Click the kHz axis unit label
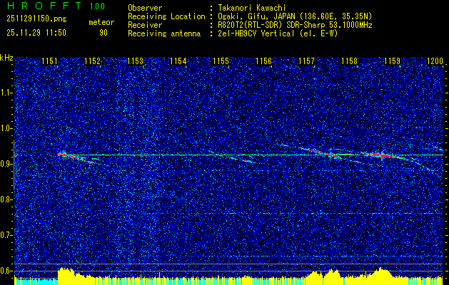 tap(6, 58)
